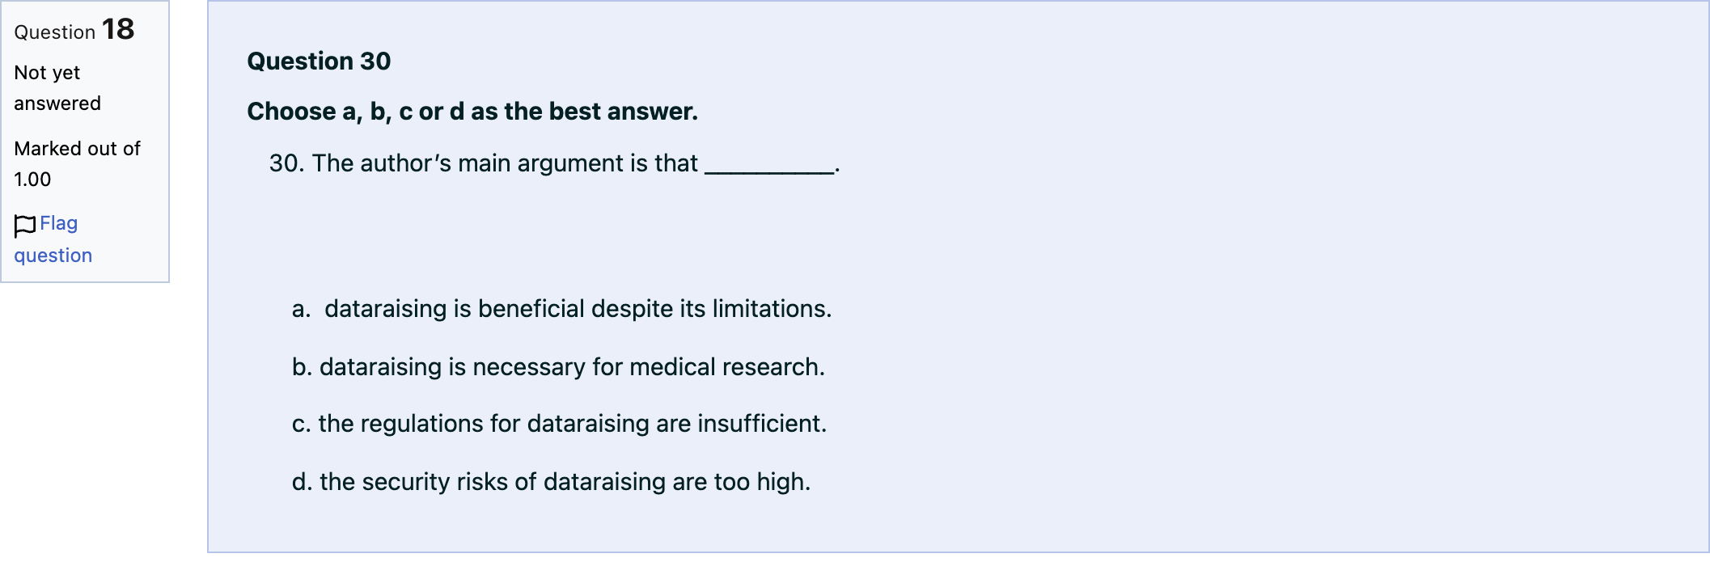
Task: Click the option letter 'c.'
Action: click(301, 424)
